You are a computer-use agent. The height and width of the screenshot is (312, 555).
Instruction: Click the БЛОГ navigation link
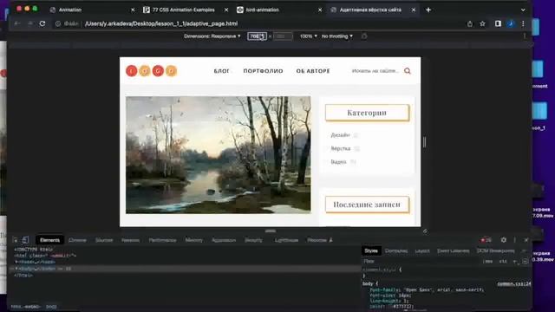click(222, 71)
